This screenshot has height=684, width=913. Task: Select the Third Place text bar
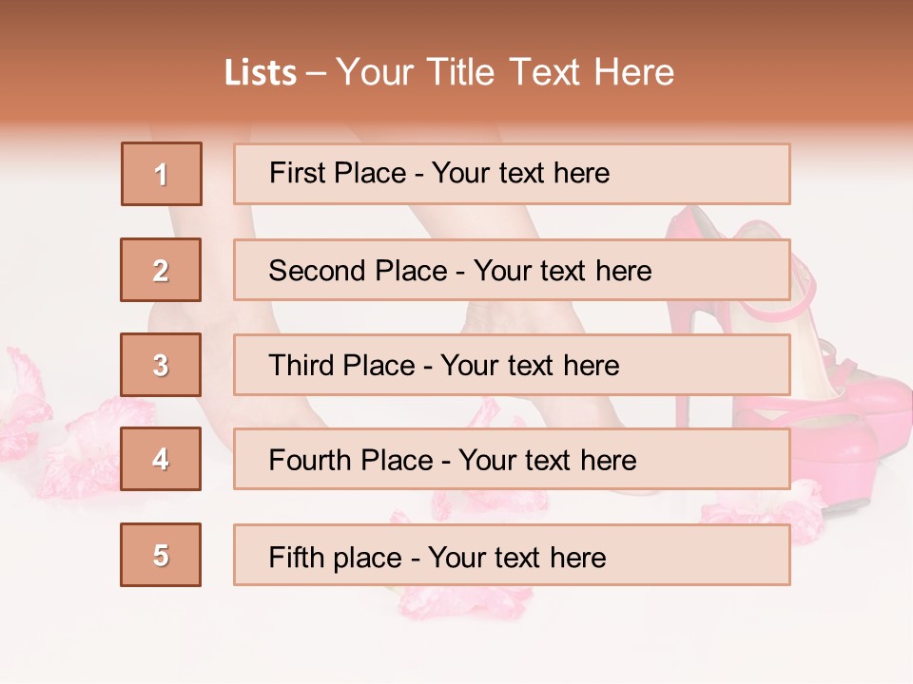[512, 365]
